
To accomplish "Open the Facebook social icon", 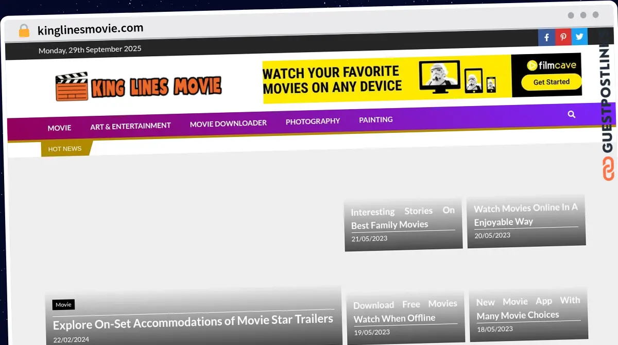I will coord(546,38).
